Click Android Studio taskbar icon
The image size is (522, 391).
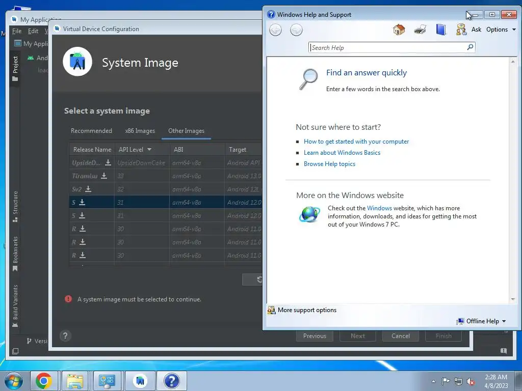click(140, 381)
